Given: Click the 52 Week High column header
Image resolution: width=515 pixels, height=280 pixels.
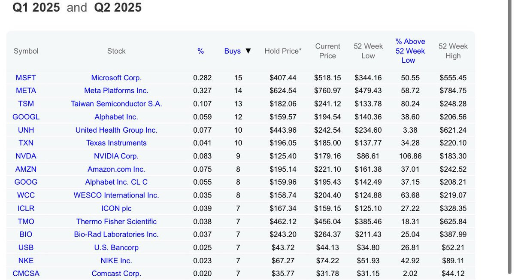Looking at the screenshot, I should [453, 51].
